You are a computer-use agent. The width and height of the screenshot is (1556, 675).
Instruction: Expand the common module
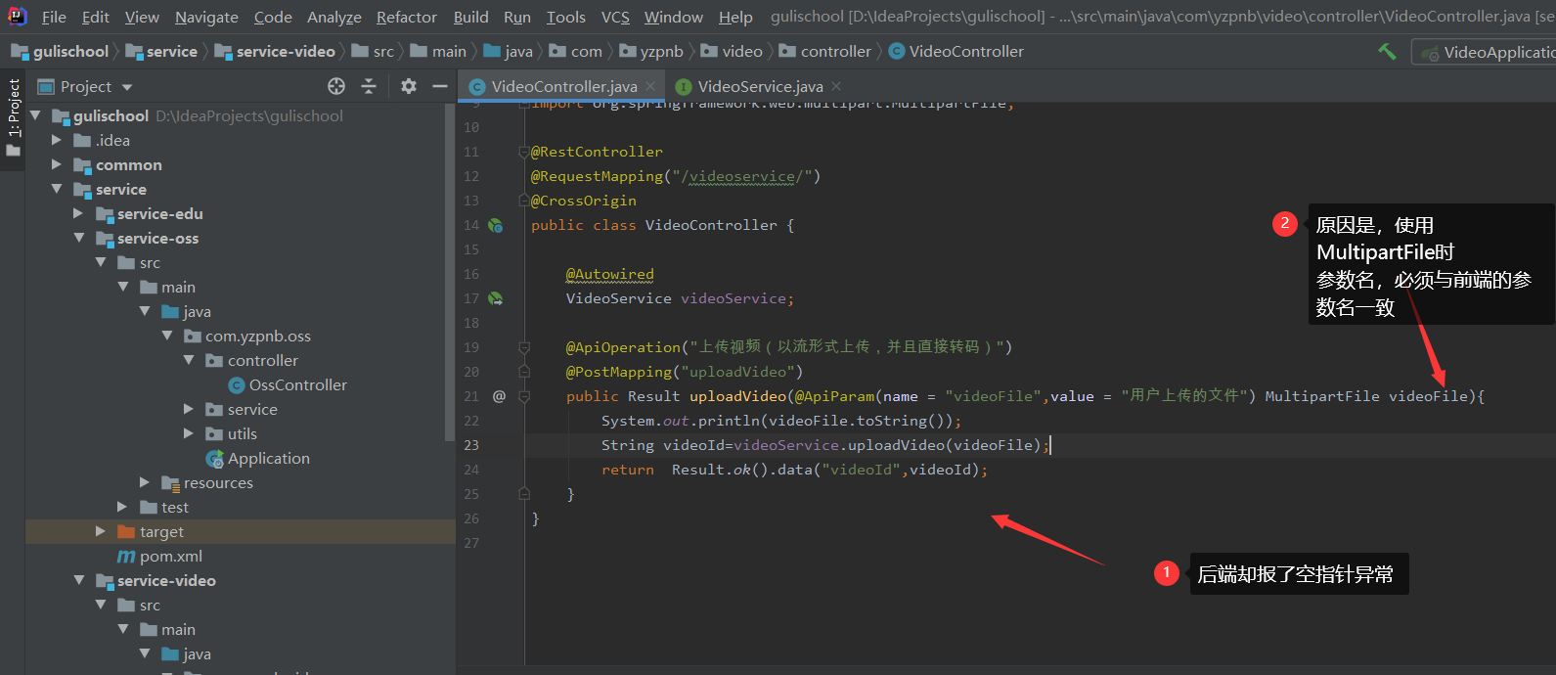pos(57,164)
